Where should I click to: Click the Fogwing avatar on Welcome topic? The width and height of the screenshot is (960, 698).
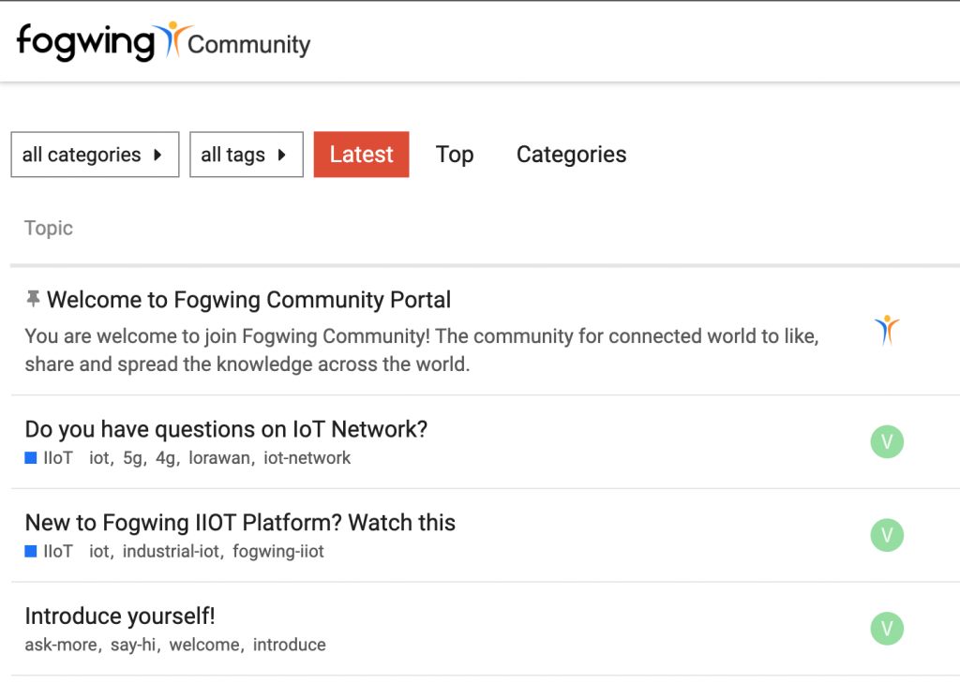click(887, 331)
